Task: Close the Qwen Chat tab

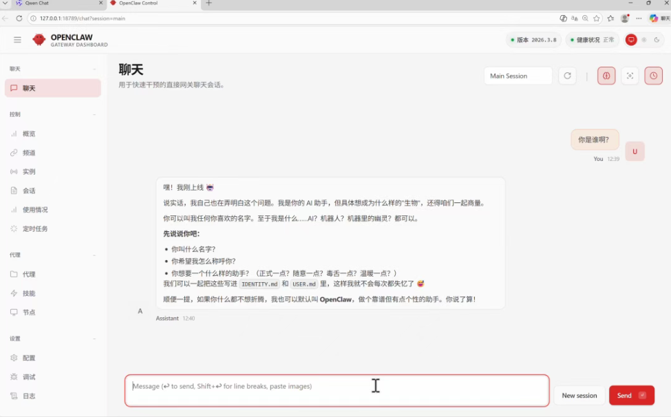Action: (101, 3)
